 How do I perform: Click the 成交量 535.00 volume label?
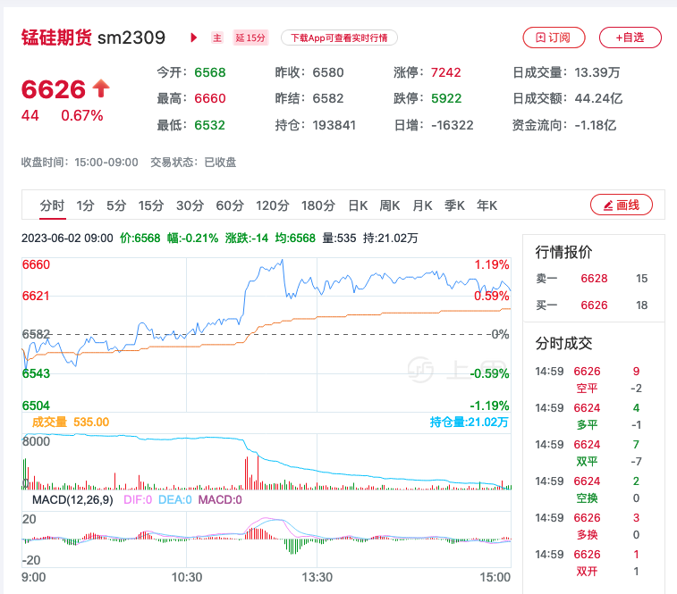[x=71, y=422]
